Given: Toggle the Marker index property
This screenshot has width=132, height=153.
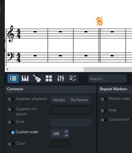Looking at the screenshot, I should click(104, 99).
